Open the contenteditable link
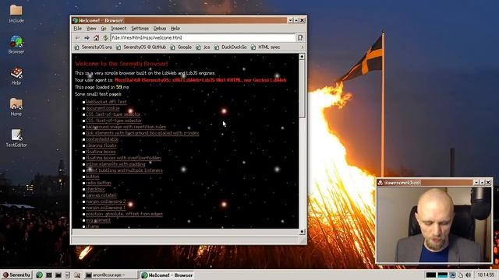The image size is (499, 280). (x=102, y=139)
